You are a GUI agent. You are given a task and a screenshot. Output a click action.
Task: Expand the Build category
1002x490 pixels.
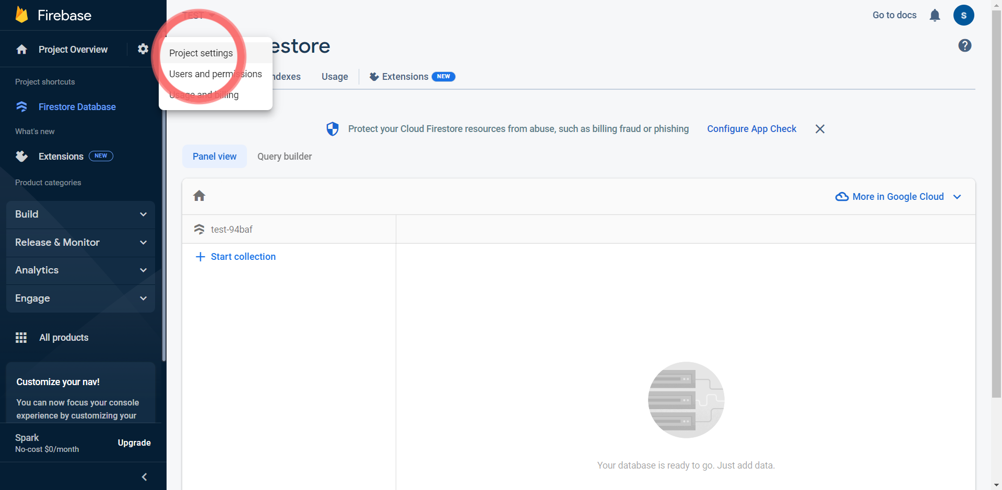(x=80, y=214)
